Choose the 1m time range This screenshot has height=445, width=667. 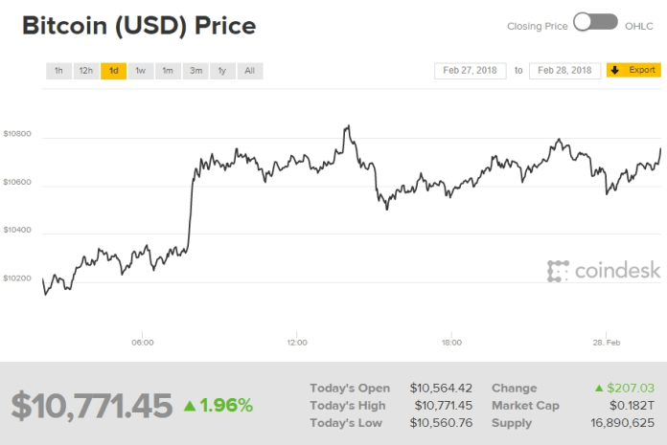168,71
